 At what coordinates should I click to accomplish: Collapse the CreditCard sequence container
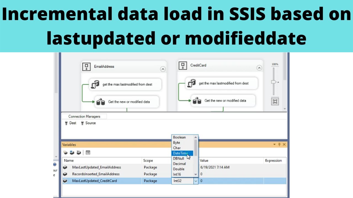pos(259,68)
